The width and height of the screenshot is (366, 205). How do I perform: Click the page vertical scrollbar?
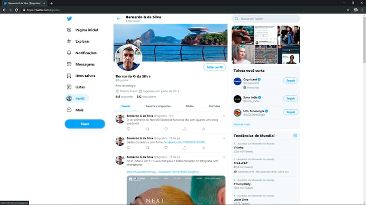(365, 39)
